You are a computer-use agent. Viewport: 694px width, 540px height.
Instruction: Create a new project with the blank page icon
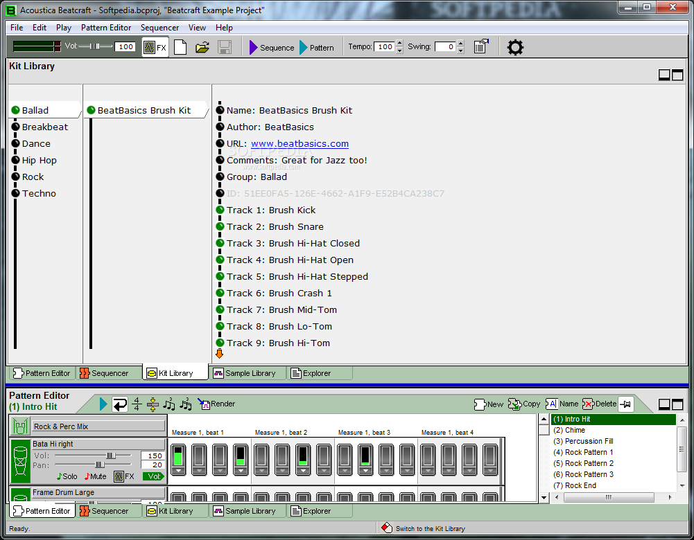point(180,47)
